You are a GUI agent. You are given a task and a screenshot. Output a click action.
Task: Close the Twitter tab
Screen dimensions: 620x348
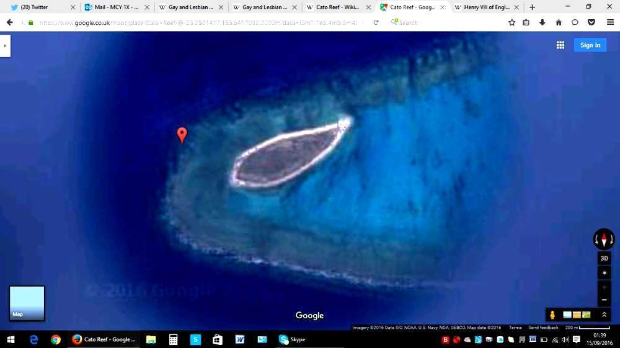coord(73,7)
